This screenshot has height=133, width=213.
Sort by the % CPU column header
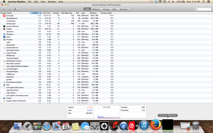(36, 13)
